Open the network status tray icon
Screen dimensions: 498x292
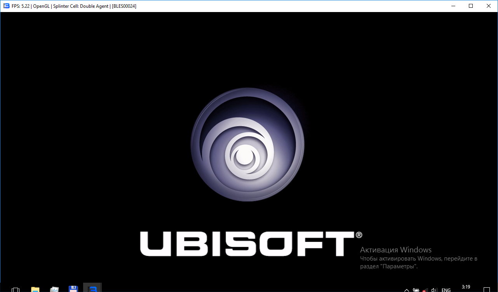tap(425, 290)
